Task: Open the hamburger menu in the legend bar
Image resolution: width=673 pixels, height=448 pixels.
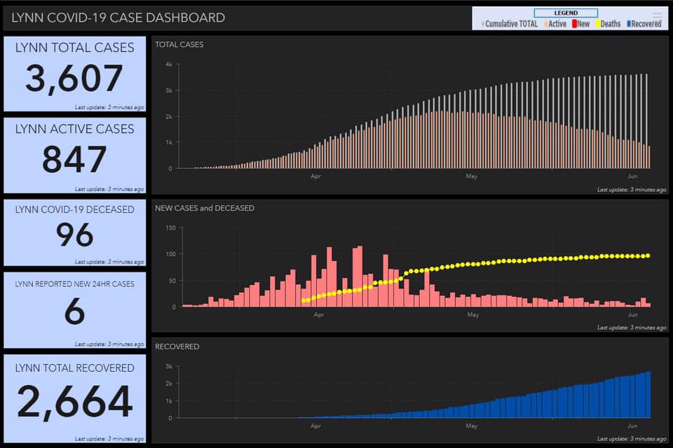Action: pyautogui.click(x=657, y=15)
